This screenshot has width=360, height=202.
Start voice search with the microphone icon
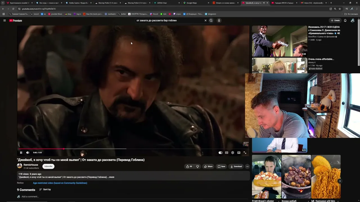coord(219,20)
